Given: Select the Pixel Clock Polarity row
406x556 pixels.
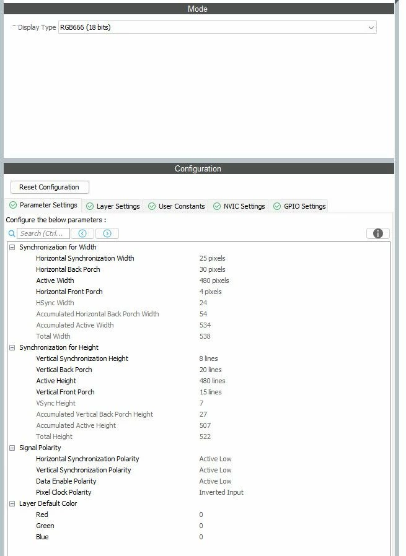Looking at the screenshot, I should click(x=199, y=492).
